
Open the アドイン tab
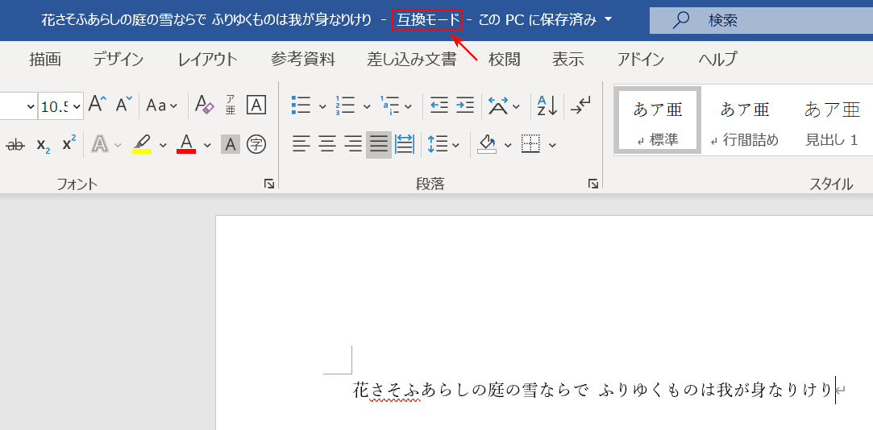(641, 59)
